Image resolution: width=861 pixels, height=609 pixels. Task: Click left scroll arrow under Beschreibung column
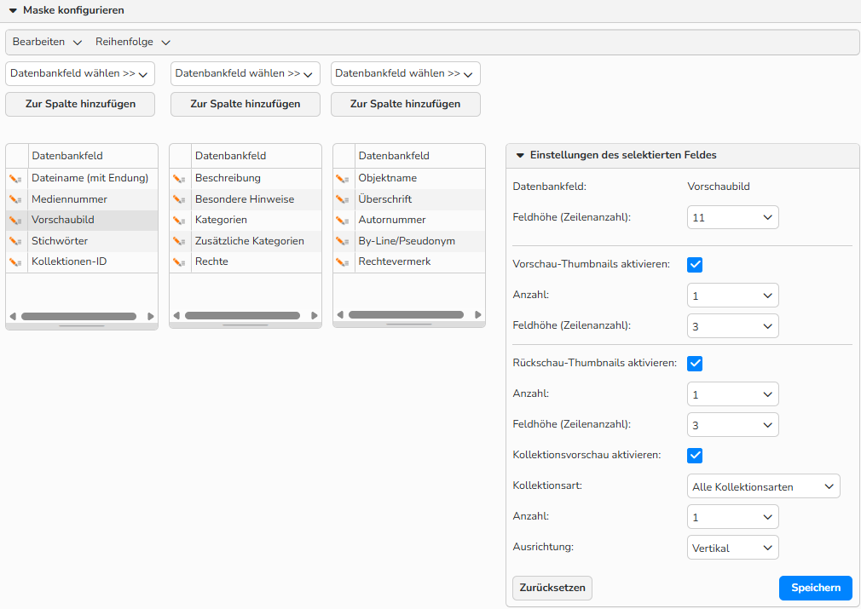(x=176, y=315)
